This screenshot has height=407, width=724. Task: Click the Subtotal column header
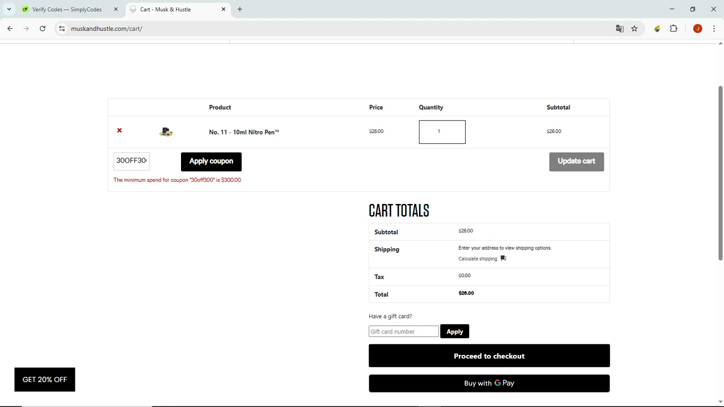558,108
